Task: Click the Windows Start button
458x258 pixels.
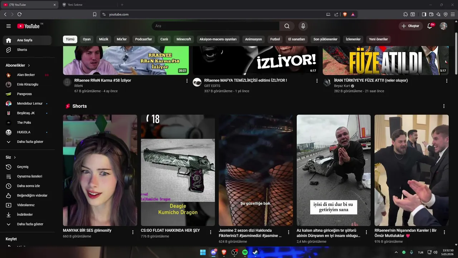Action: (203, 252)
